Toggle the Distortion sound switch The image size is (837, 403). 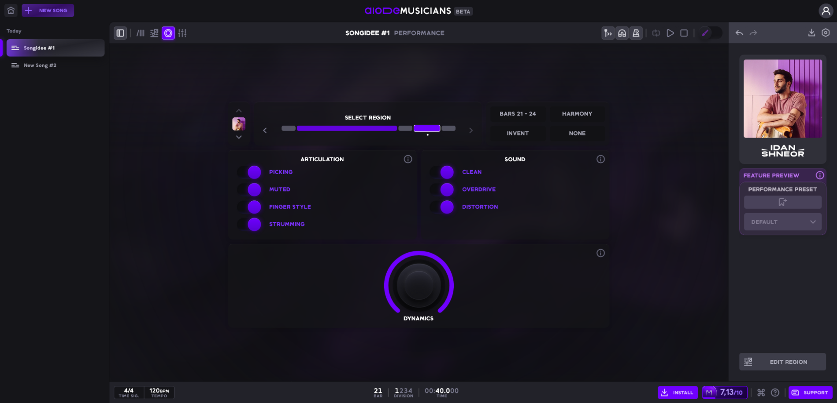[x=442, y=207]
